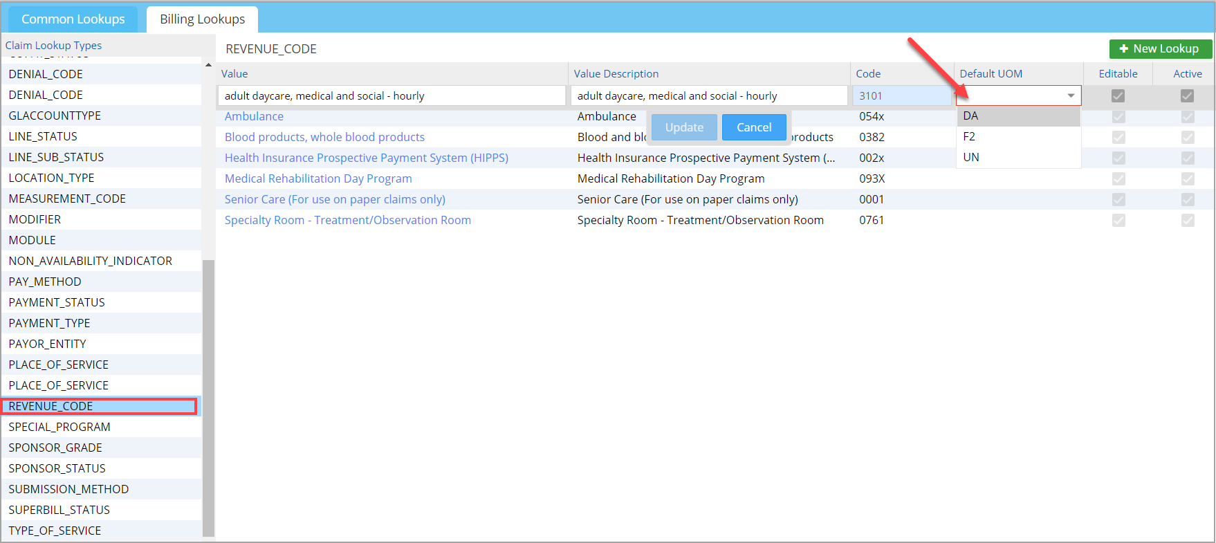Cancel the row edit
This screenshot has width=1216, height=543.
coord(753,127)
